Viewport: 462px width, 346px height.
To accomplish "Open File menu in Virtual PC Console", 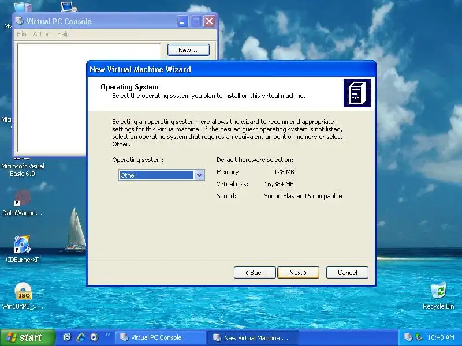I will pyautogui.click(x=21, y=34).
